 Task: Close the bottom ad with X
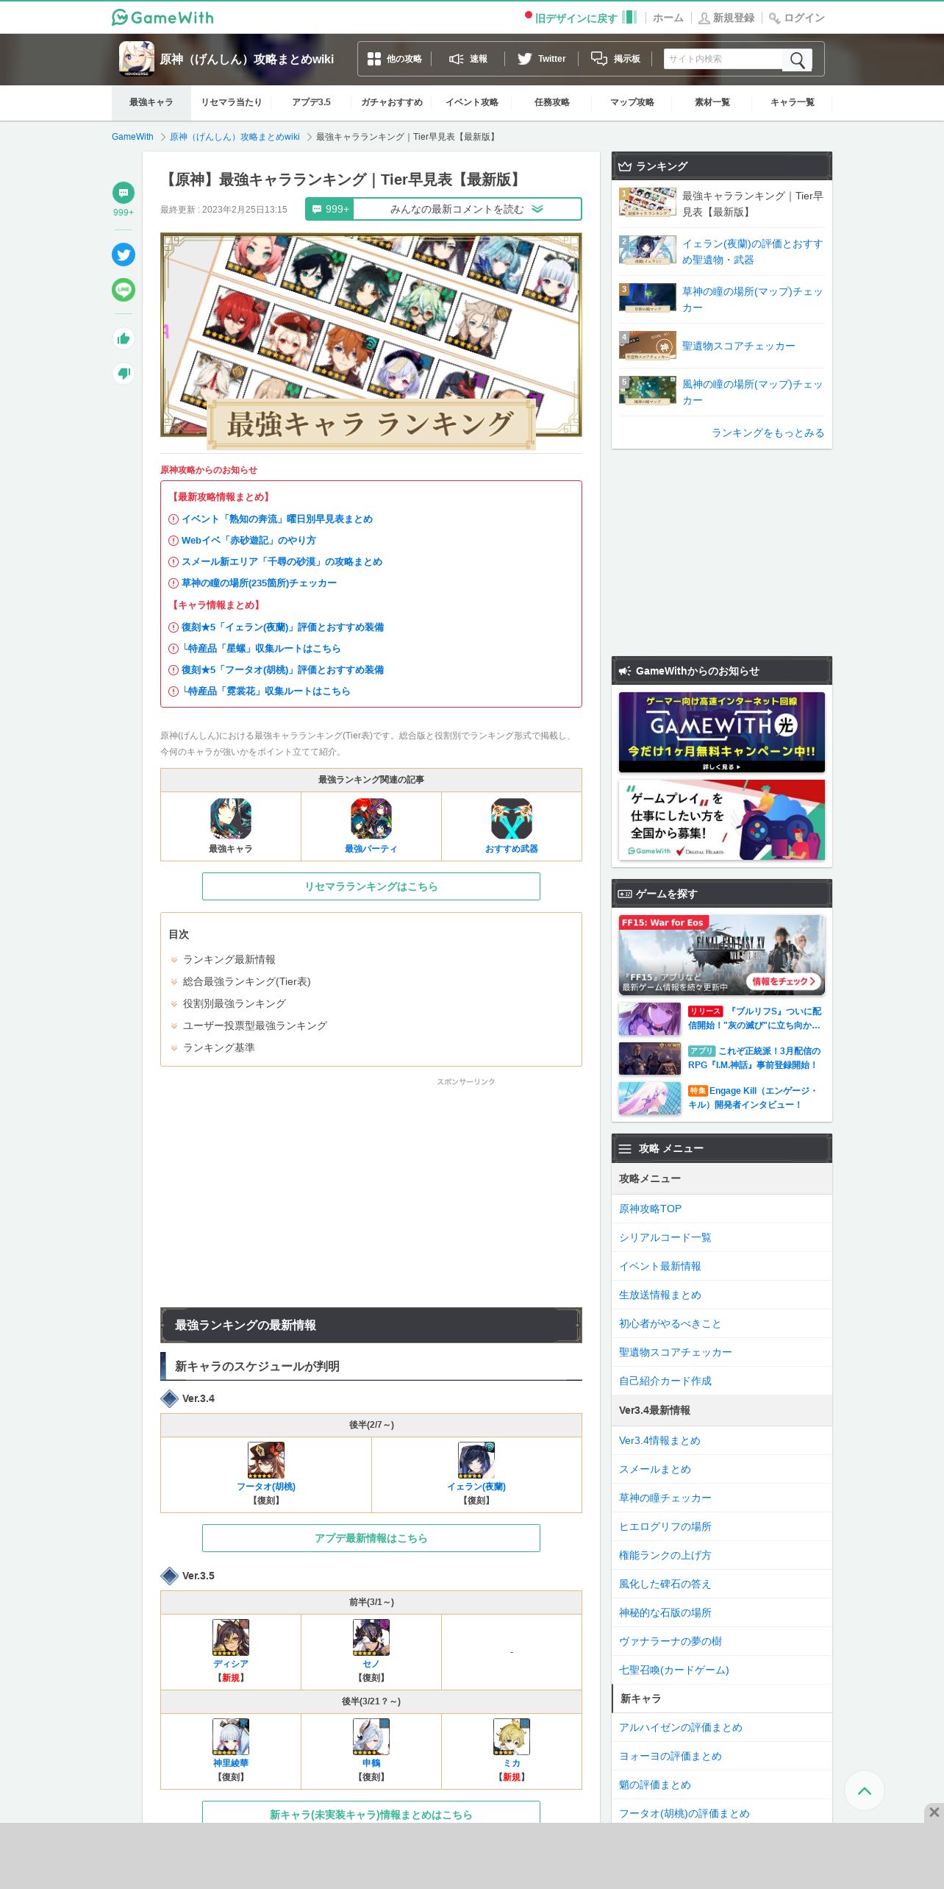tap(934, 1812)
